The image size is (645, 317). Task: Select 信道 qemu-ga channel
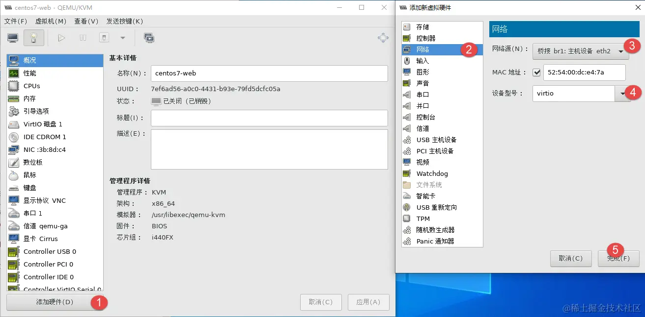click(55, 226)
